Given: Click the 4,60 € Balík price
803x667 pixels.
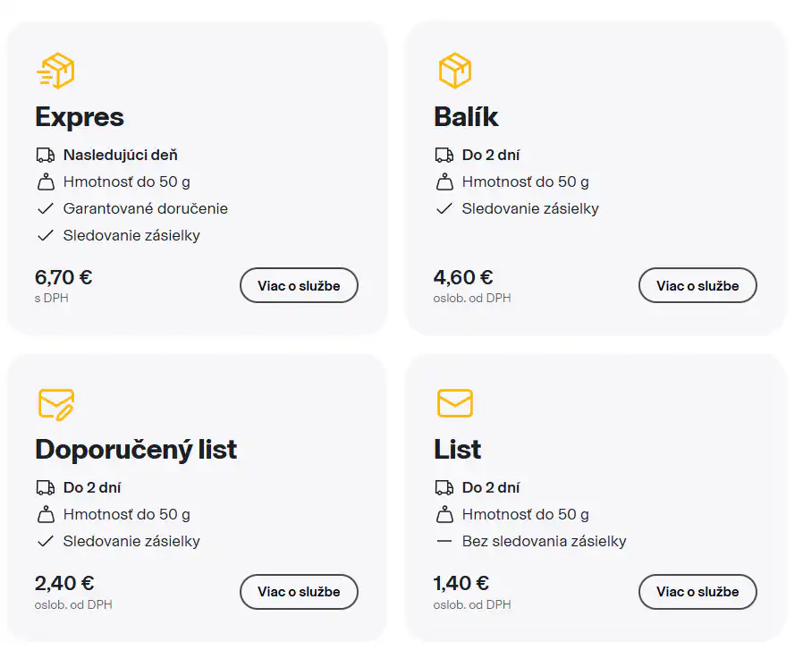Looking at the screenshot, I should pyautogui.click(x=463, y=277).
